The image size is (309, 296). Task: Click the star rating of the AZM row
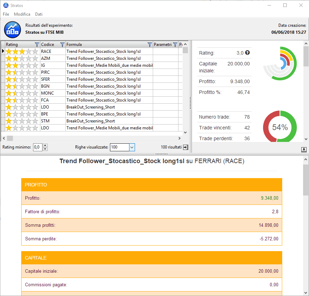click(x=22, y=58)
